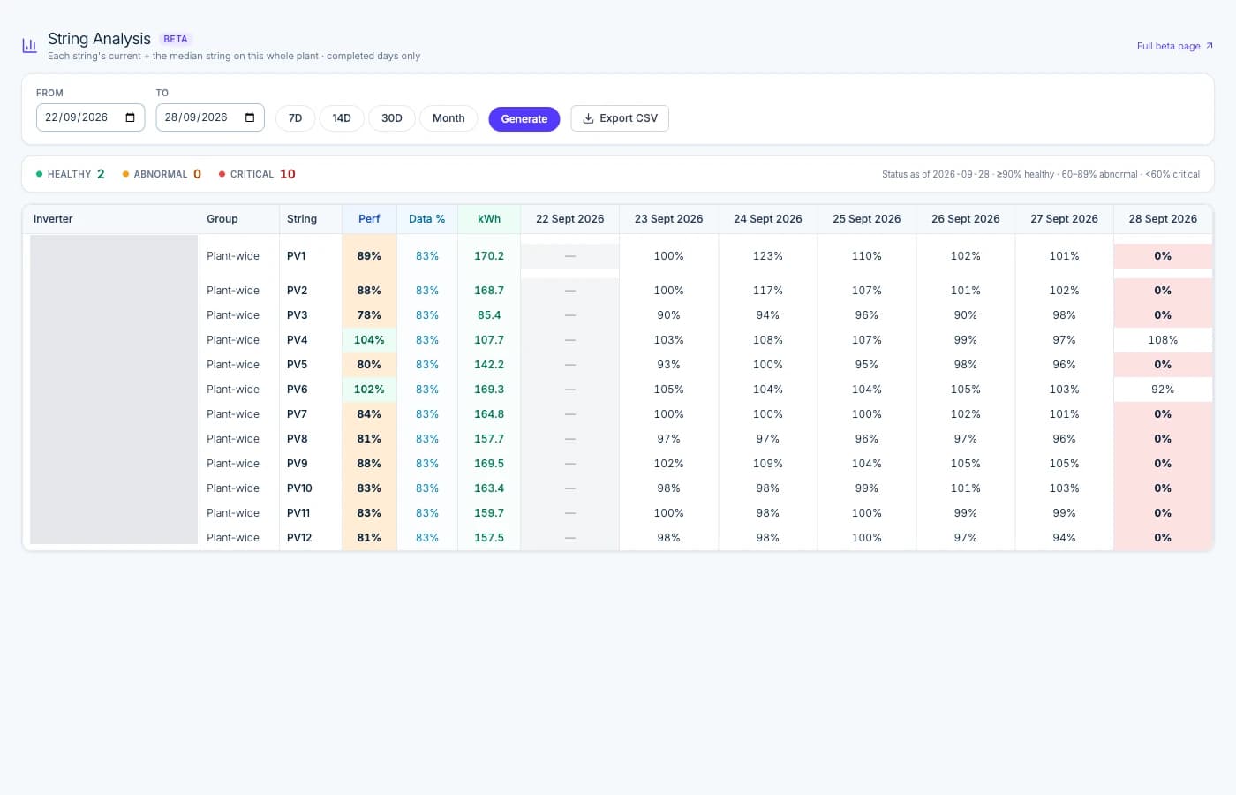Image resolution: width=1236 pixels, height=795 pixels.
Task: Select the PV12 string label
Action: (x=299, y=538)
